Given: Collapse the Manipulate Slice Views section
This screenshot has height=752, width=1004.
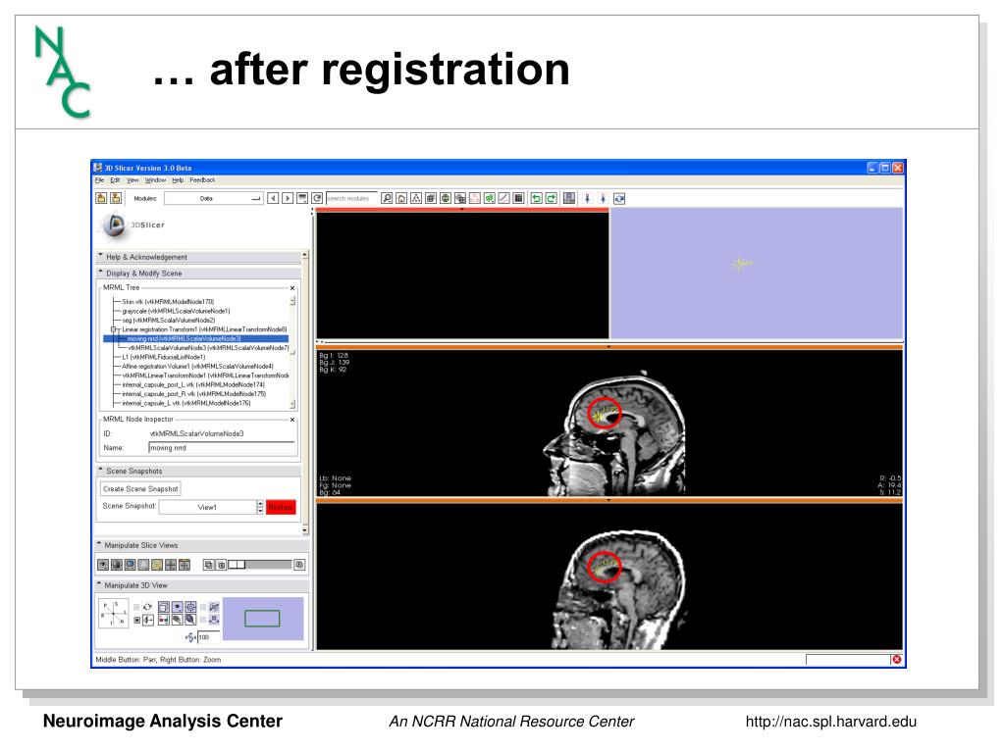Looking at the screenshot, I should click(202, 545).
